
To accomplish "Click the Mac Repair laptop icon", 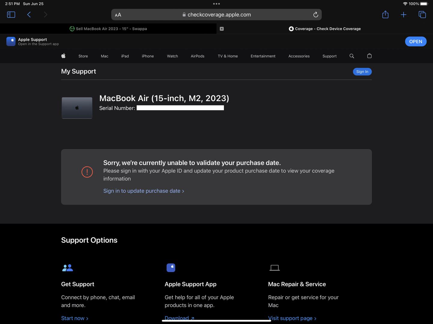I will click(275, 268).
